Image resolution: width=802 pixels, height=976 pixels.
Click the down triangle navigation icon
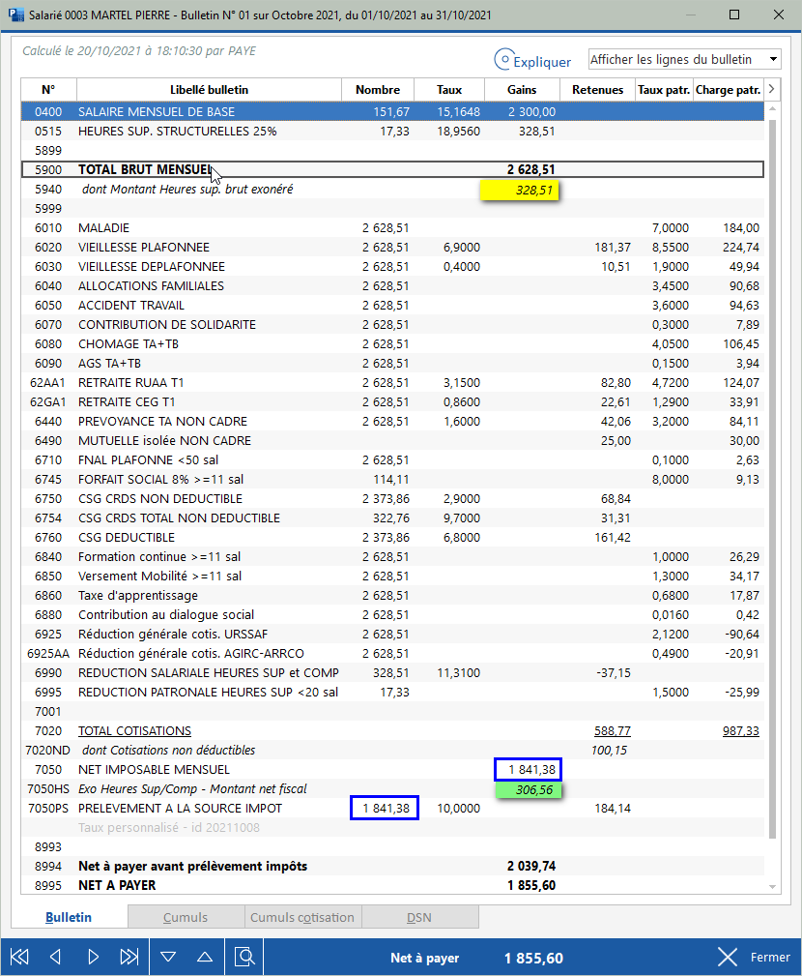pos(168,957)
